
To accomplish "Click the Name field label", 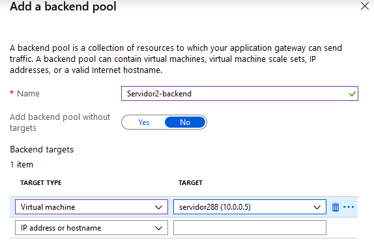I will [x=28, y=93].
